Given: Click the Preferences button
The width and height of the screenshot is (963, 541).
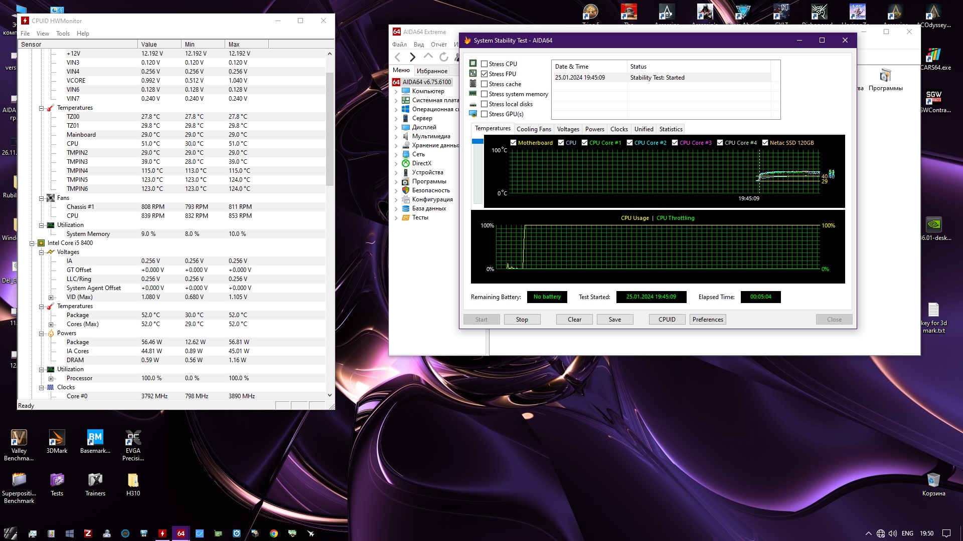Looking at the screenshot, I should (707, 320).
